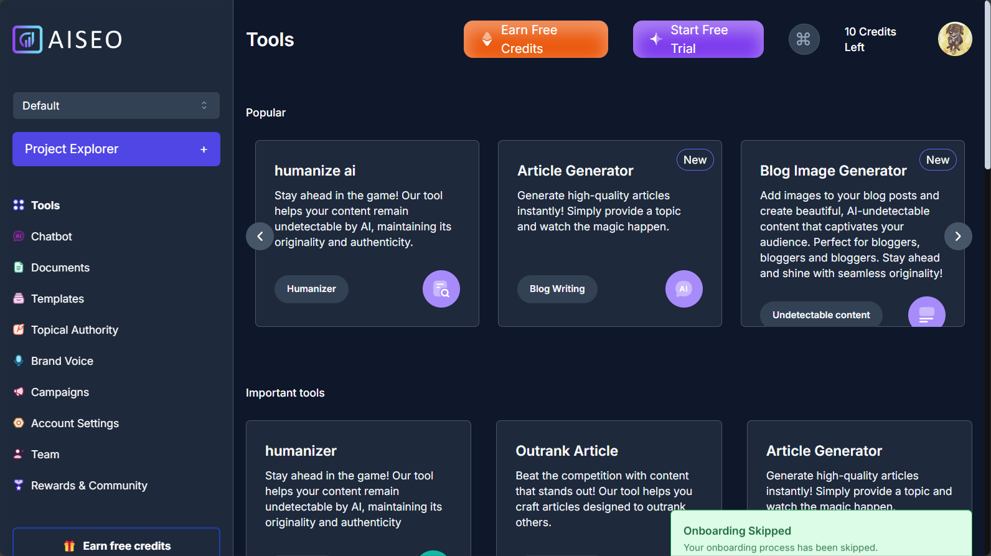Open the command shortcut icon in header
The height and width of the screenshot is (556, 991).
804,39
